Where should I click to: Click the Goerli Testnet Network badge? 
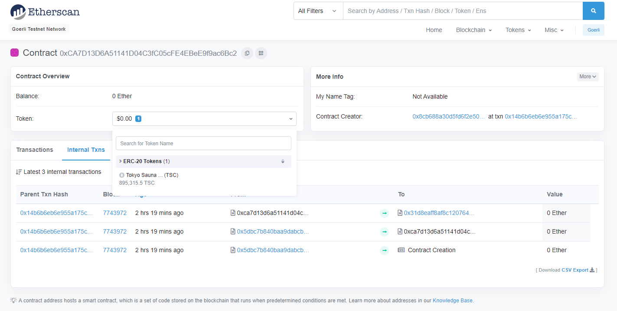pyautogui.click(x=39, y=29)
